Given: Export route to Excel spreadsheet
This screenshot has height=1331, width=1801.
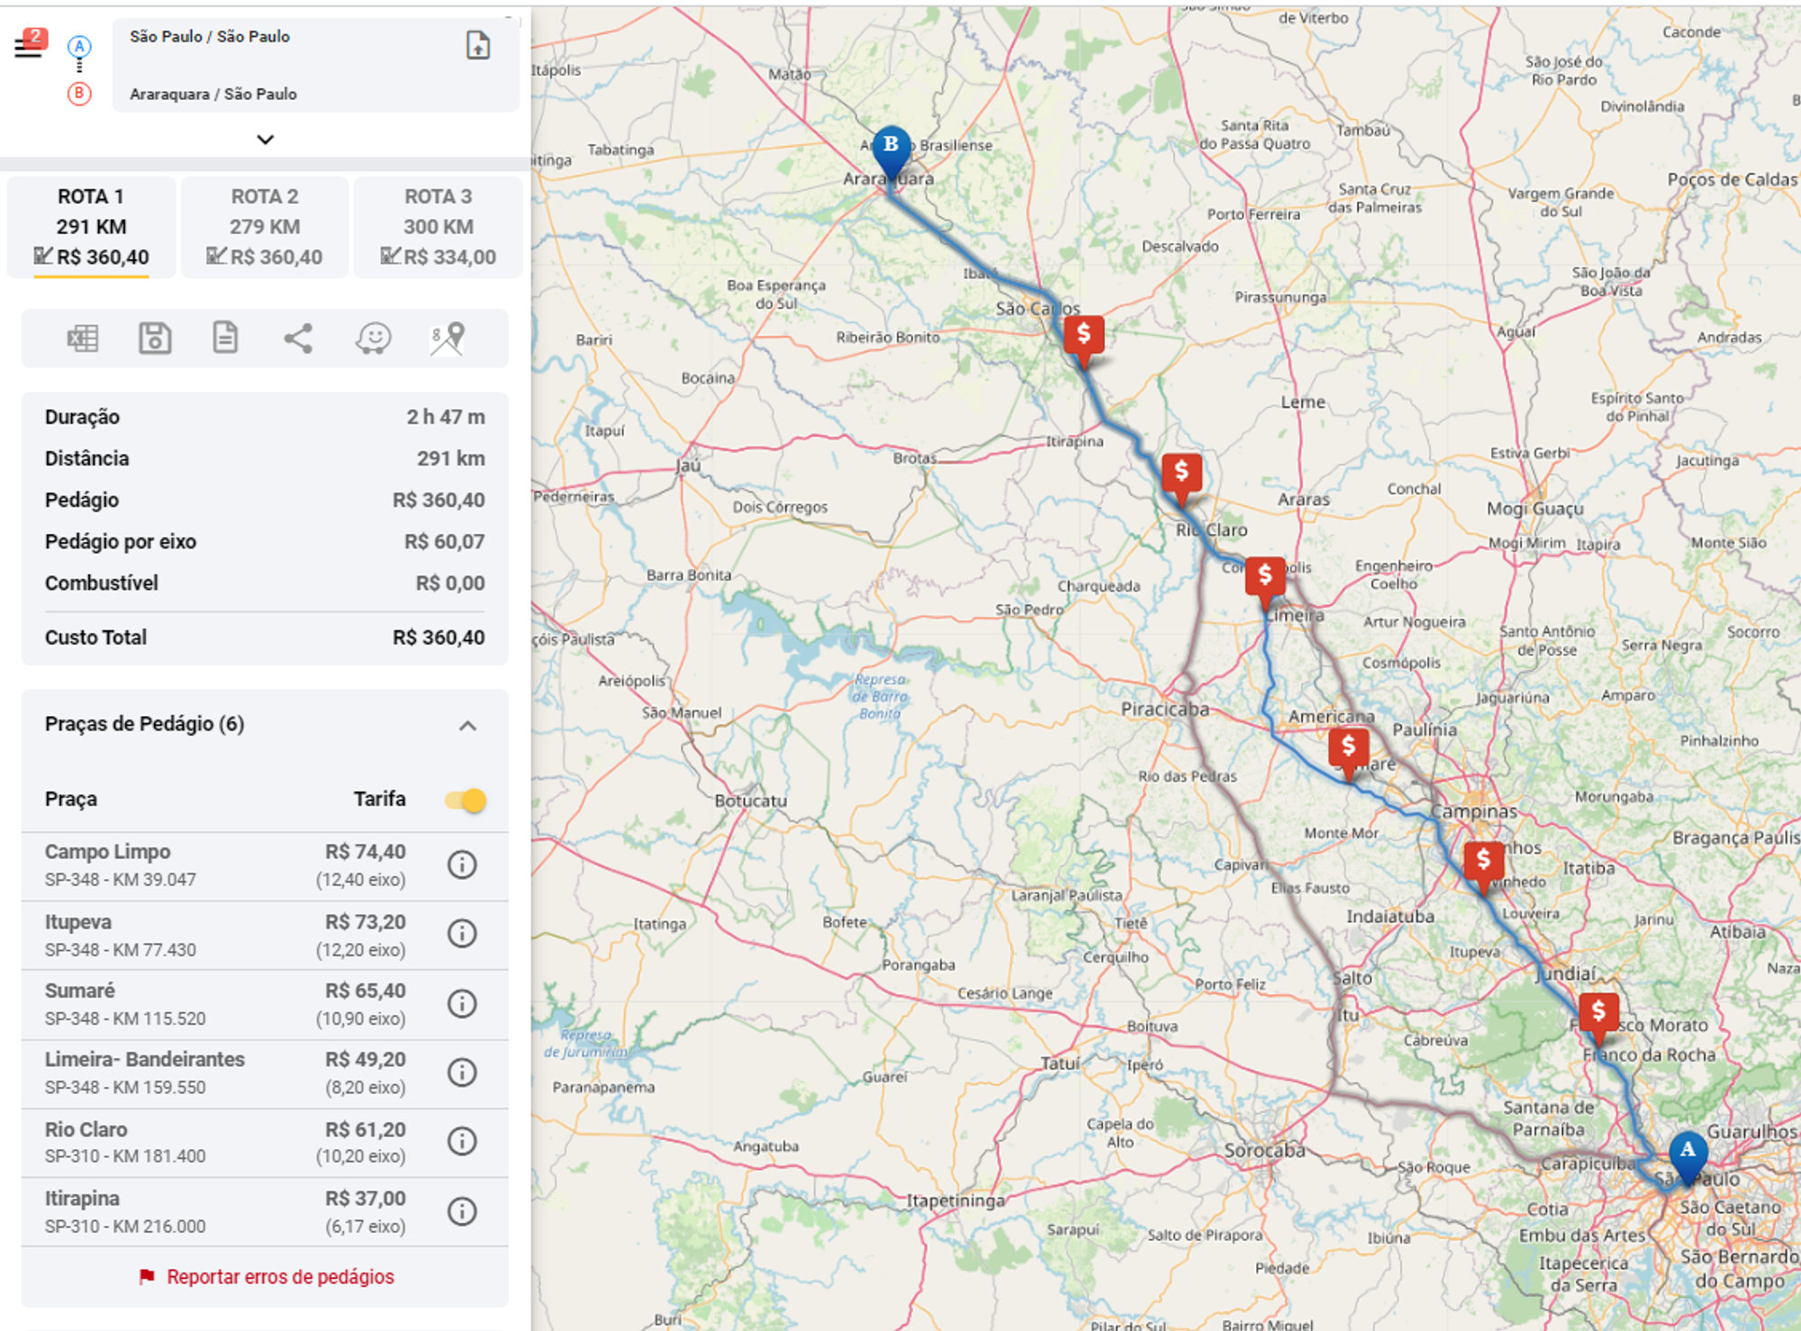Looking at the screenshot, I should click(x=83, y=339).
